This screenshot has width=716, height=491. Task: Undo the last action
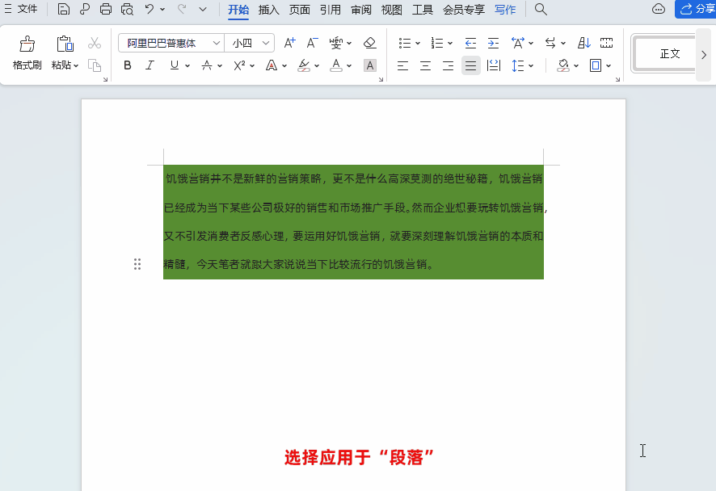[150, 9]
